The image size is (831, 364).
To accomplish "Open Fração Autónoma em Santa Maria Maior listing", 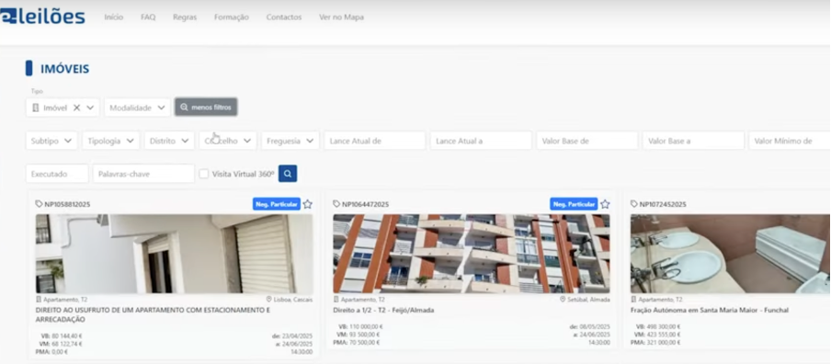I will click(x=710, y=310).
